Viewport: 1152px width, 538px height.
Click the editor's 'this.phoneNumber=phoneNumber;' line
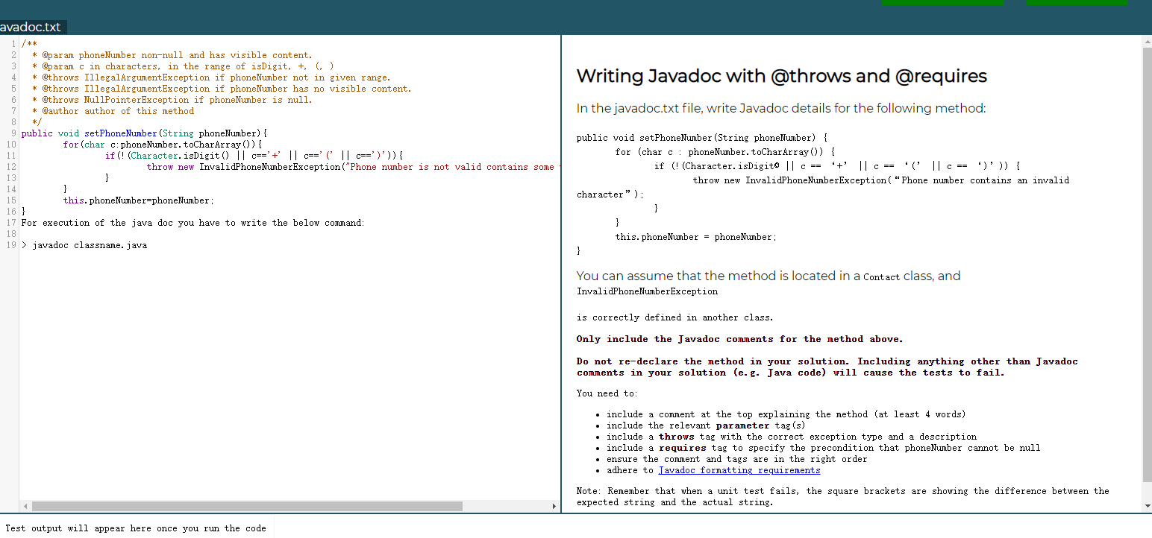[139, 200]
